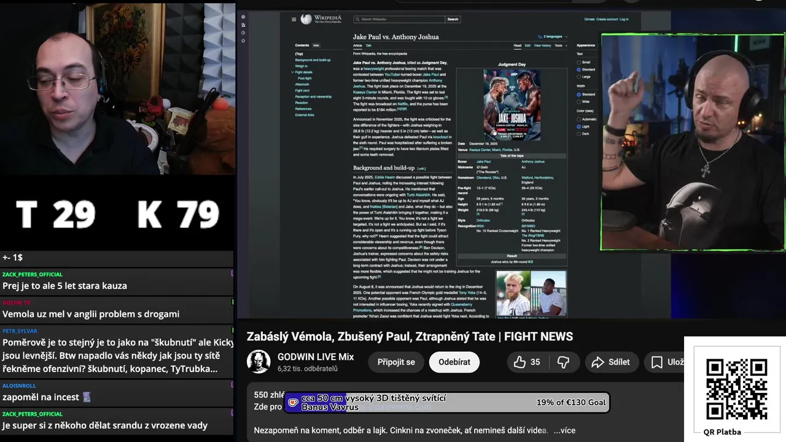Click the second browser sidebar icon
Image resolution: width=786 pixels, height=442 pixels.
point(243,25)
